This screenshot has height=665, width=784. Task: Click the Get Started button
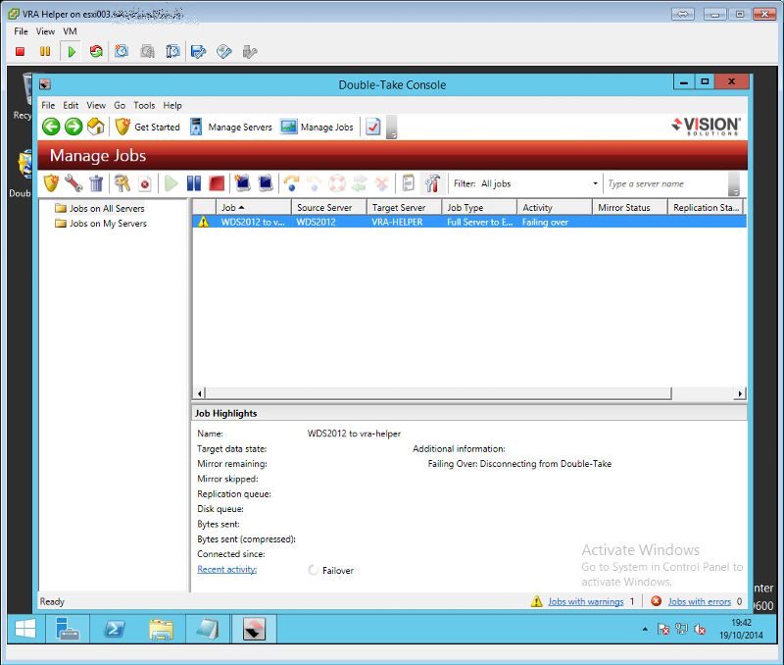click(x=148, y=128)
